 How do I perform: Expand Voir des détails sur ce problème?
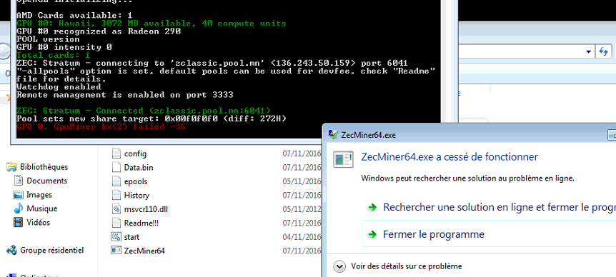pyautogui.click(x=406, y=266)
